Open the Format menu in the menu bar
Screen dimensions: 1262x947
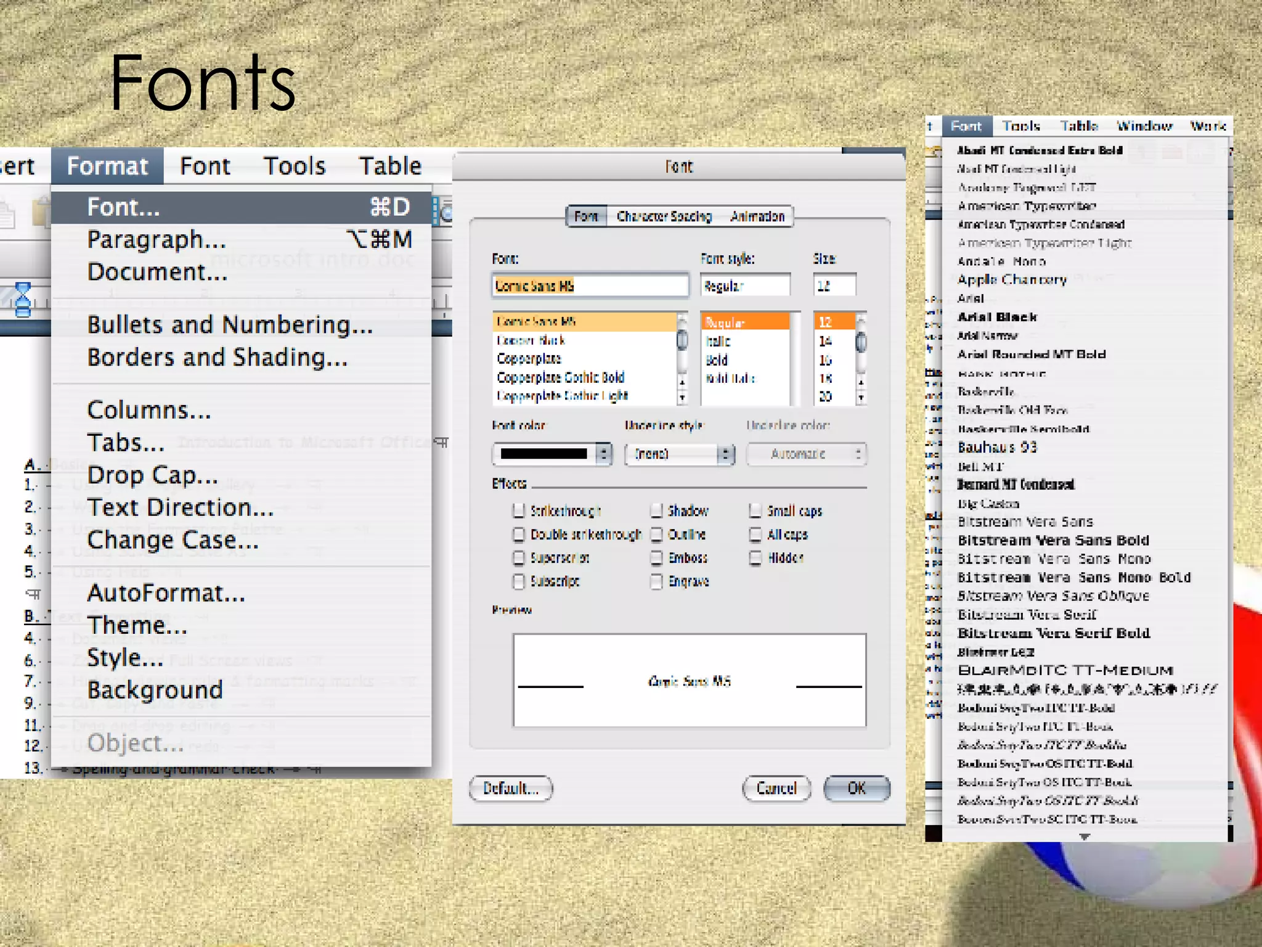(x=107, y=166)
